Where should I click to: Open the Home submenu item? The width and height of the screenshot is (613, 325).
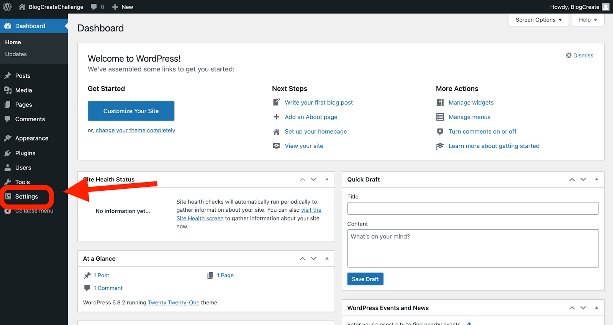tap(13, 42)
